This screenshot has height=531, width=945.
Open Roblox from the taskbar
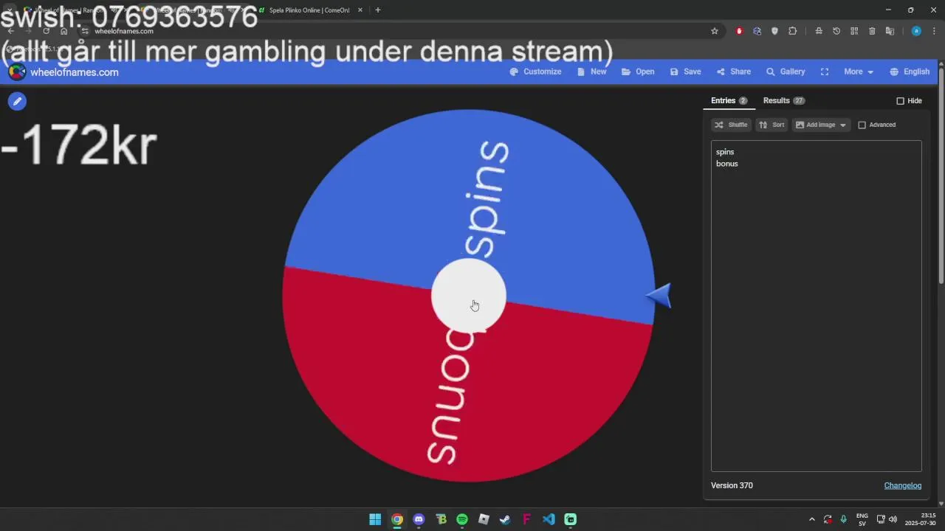[484, 519]
